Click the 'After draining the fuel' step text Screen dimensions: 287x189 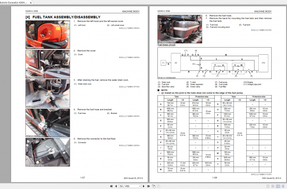tap(103, 80)
